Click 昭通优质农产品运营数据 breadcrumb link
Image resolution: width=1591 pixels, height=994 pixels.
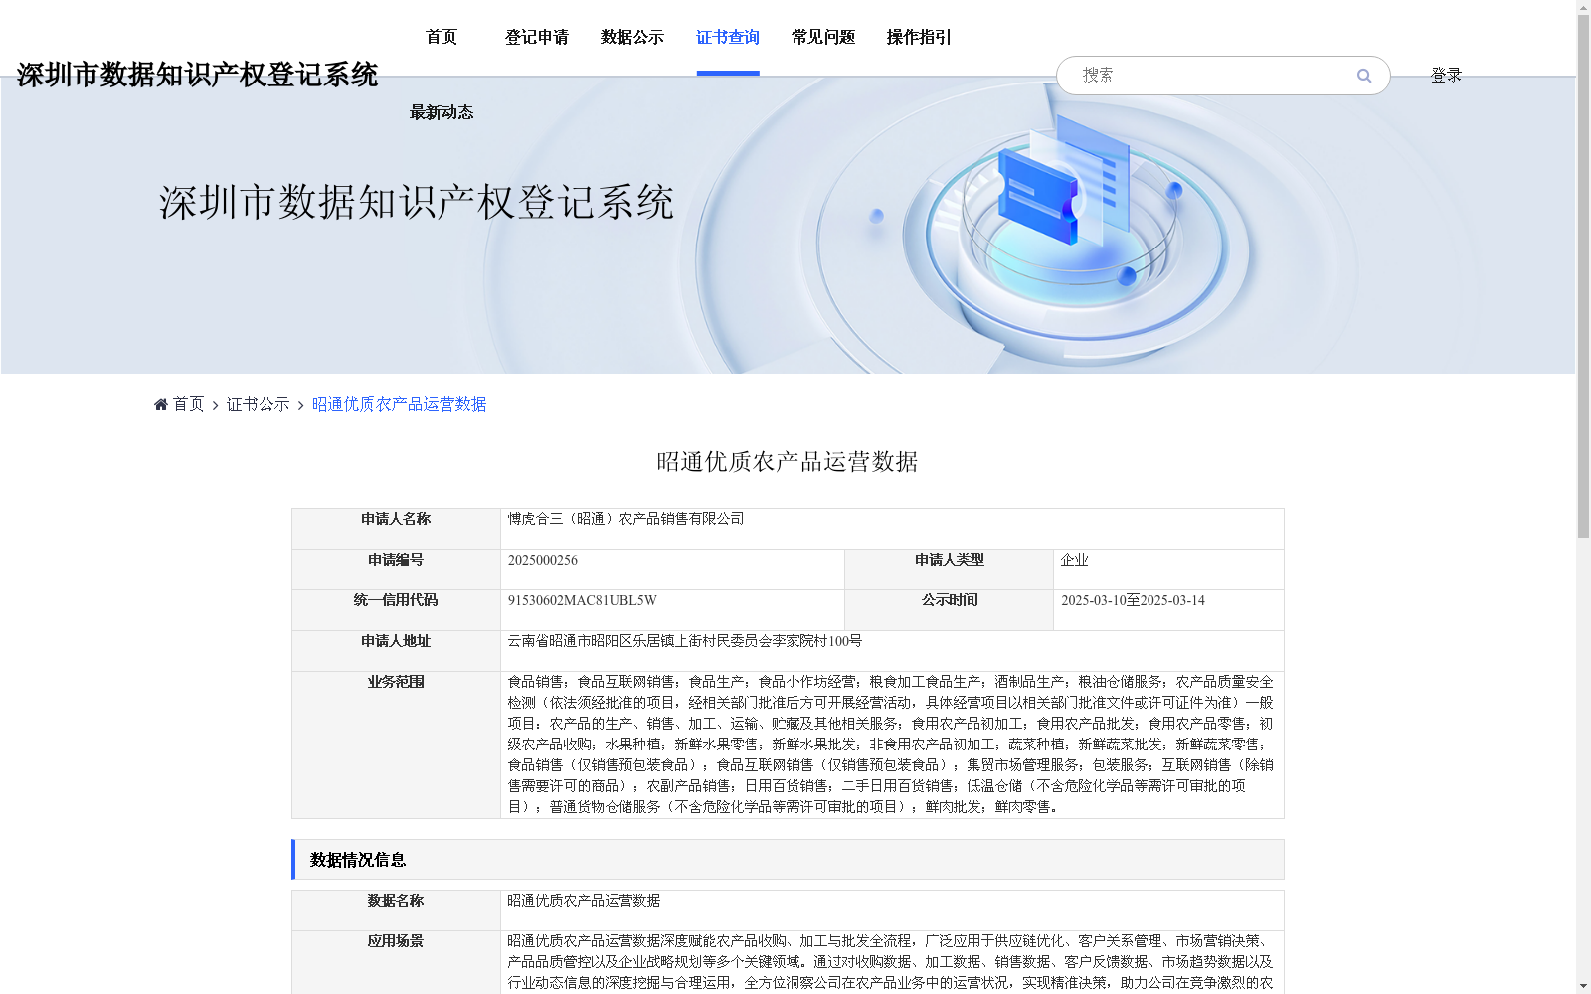400,404
